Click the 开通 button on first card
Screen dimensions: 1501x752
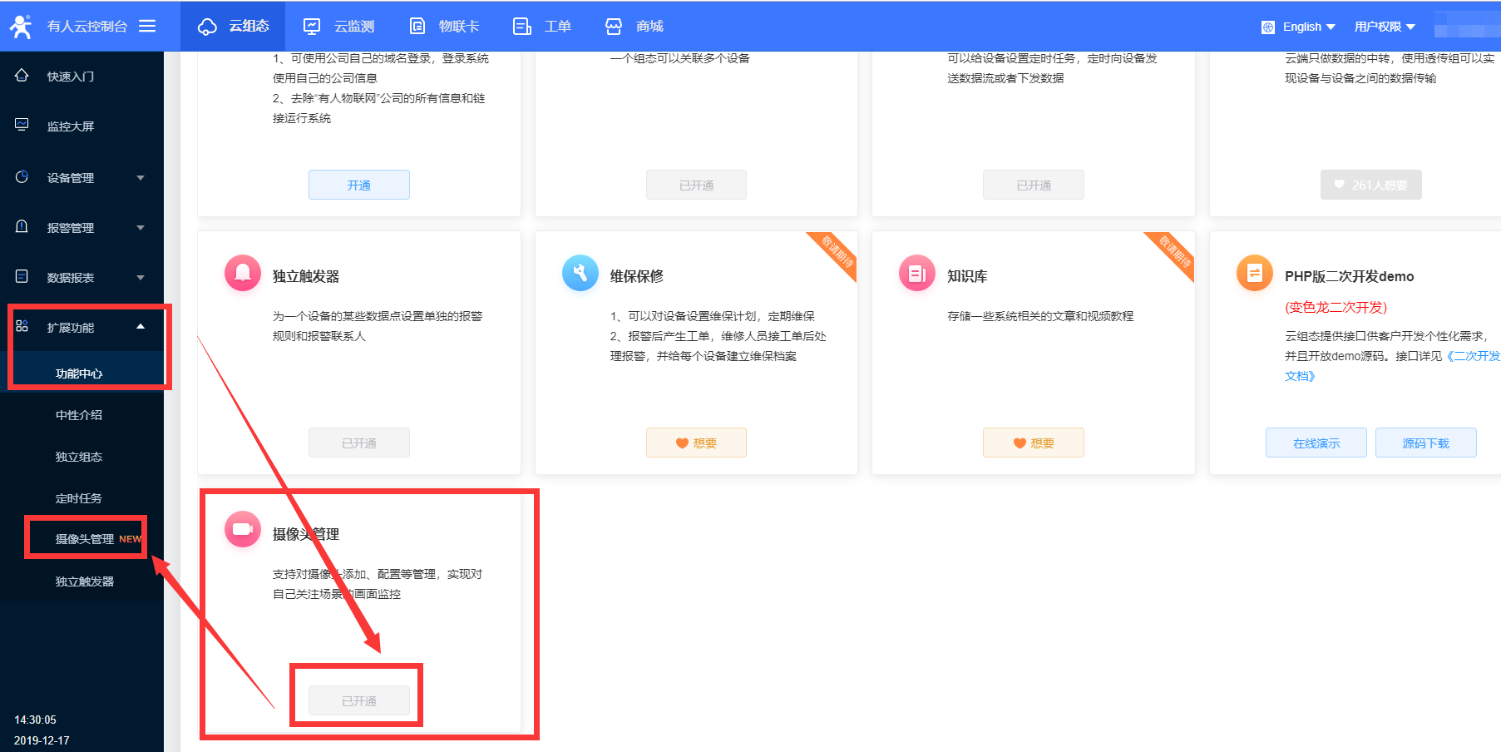point(358,185)
